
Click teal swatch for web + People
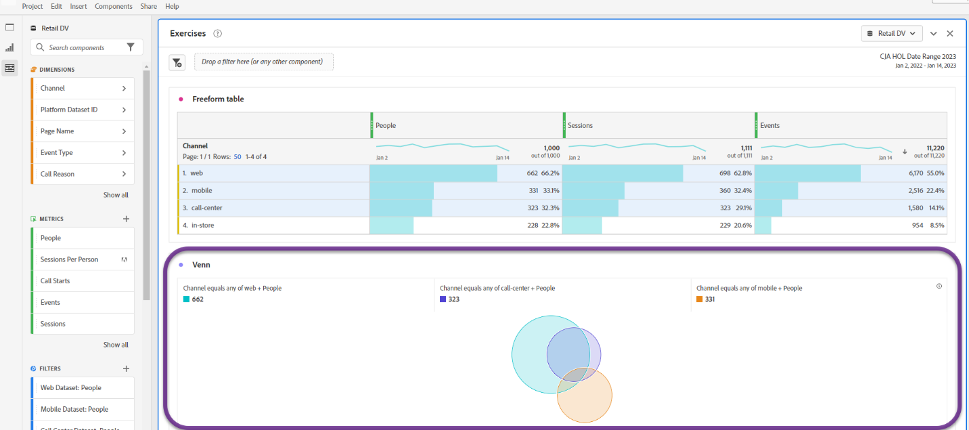187,300
